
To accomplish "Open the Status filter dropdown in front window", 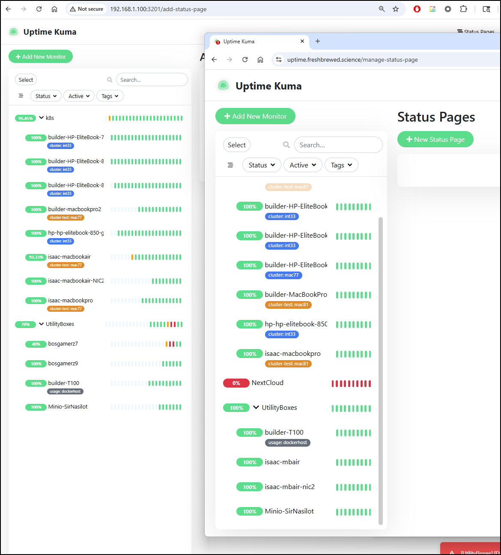I will 262,165.
